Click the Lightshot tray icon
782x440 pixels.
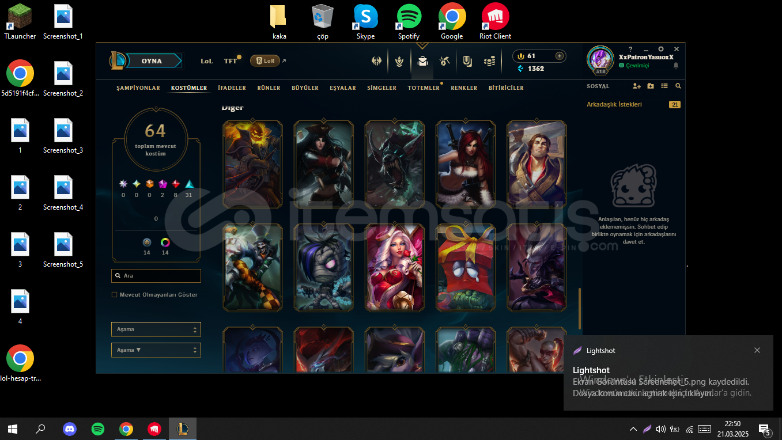click(647, 429)
